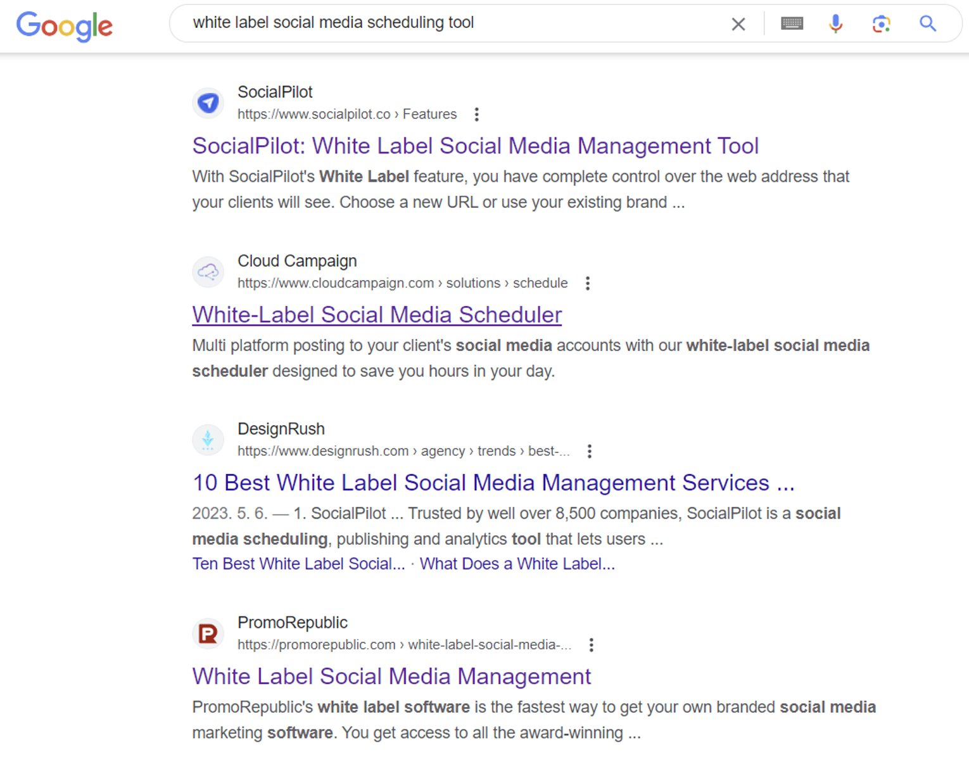Clear the search query with X

point(738,24)
